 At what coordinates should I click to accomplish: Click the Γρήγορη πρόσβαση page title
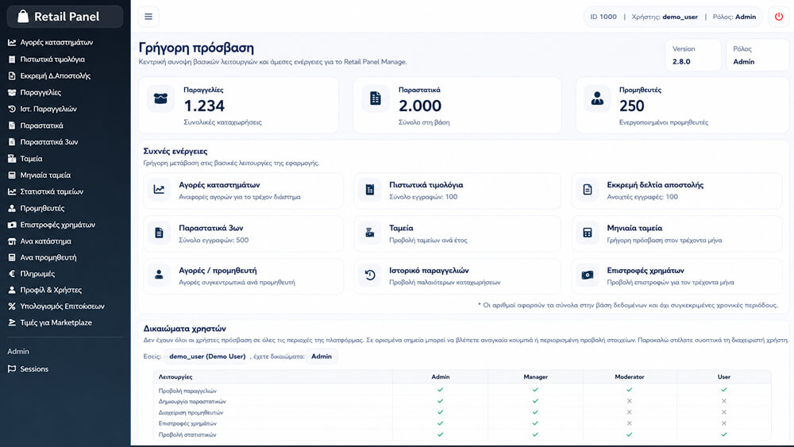point(196,48)
